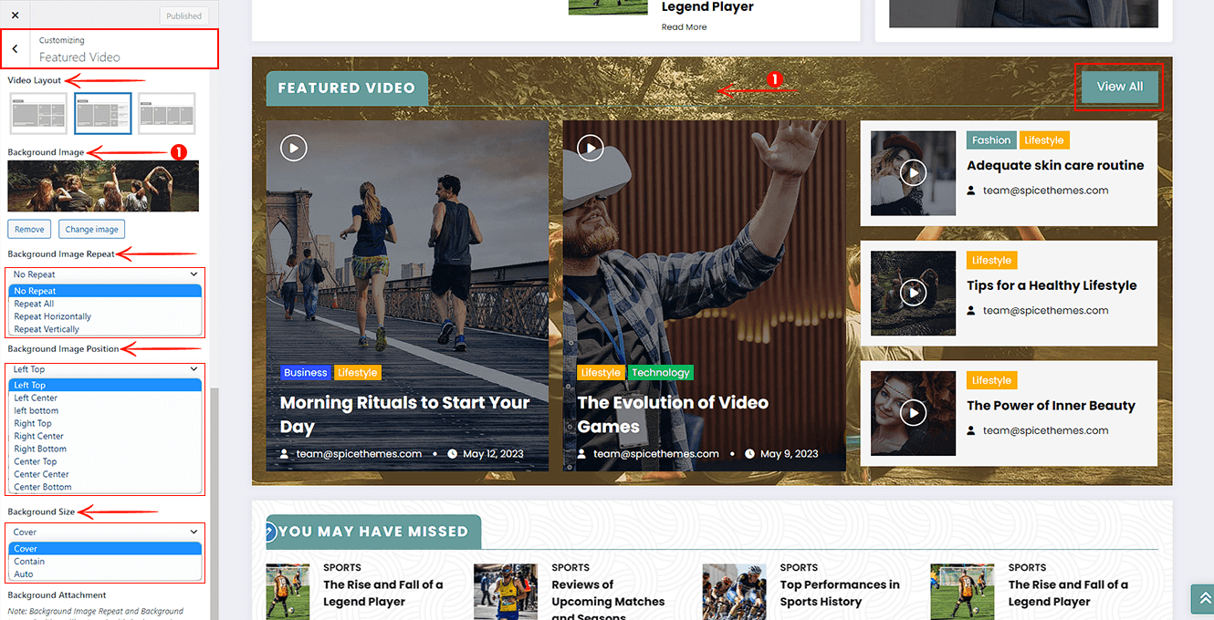Open the Lifestyle tag on Inner Beauty post
Image resolution: width=1214 pixels, height=620 pixels.
991,381
